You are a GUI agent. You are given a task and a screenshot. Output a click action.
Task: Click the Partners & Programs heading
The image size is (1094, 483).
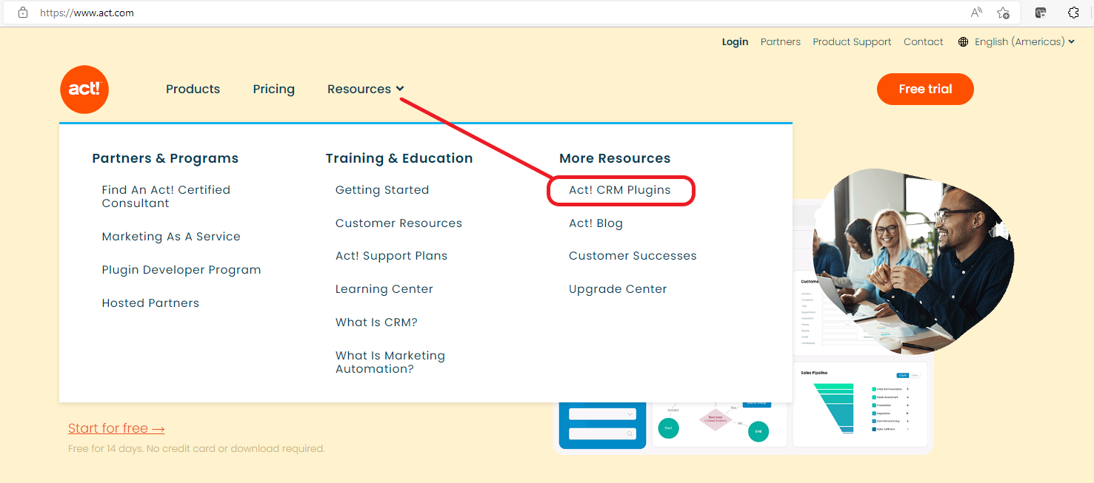click(x=165, y=158)
